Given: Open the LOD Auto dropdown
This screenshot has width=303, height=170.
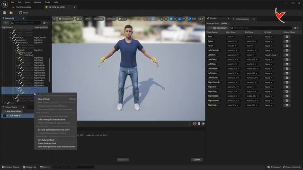Looking at the screenshot, I should tap(111, 19).
